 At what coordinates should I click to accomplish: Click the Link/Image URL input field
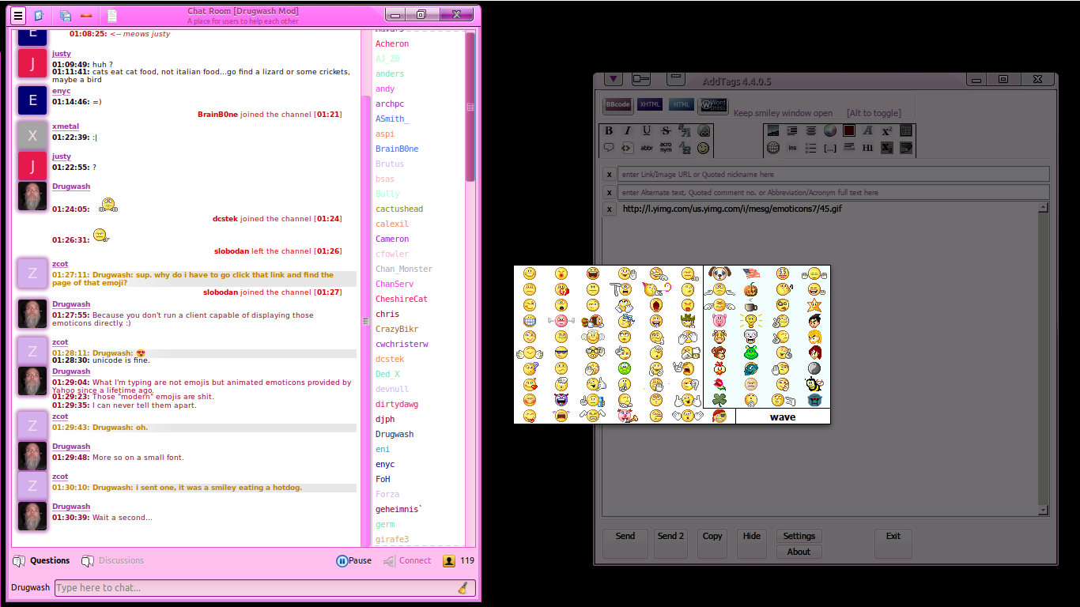pyautogui.click(x=833, y=174)
